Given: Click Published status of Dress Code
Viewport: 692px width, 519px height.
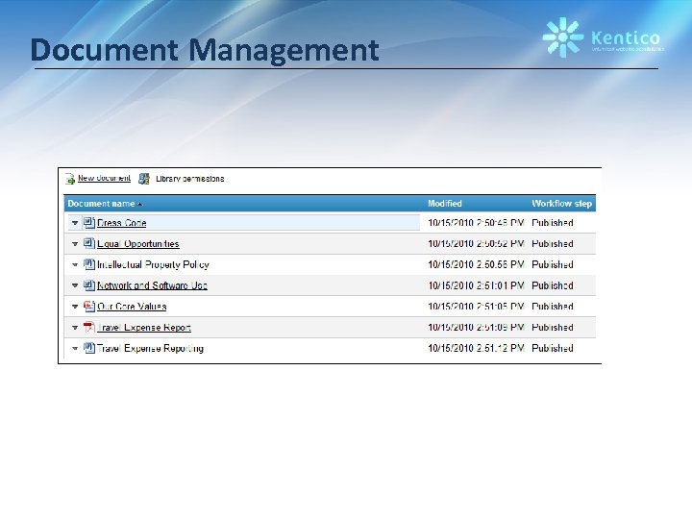Looking at the screenshot, I should click(x=553, y=223).
